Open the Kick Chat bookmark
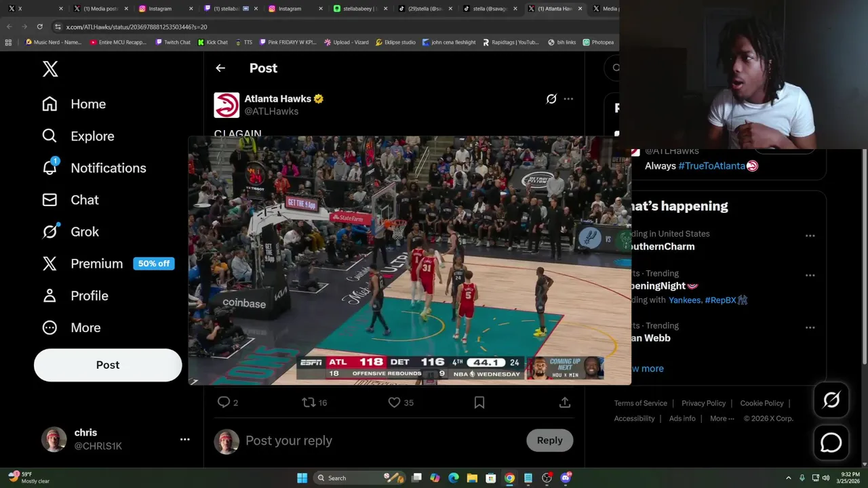The image size is (868, 488). [212, 42]
